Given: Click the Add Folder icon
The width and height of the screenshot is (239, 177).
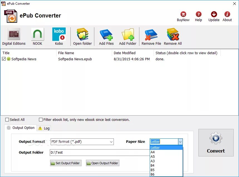Looking at the screenshot, I should point(128,34).
